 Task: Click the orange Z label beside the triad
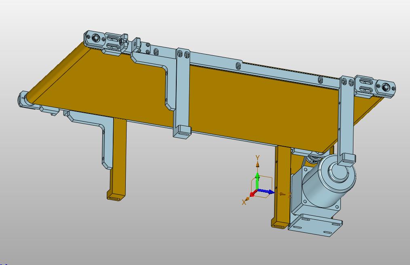pos(289,195)
